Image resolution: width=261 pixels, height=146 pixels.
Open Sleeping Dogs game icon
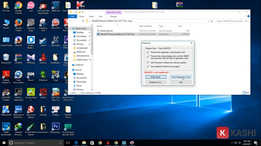coord(31,25)
